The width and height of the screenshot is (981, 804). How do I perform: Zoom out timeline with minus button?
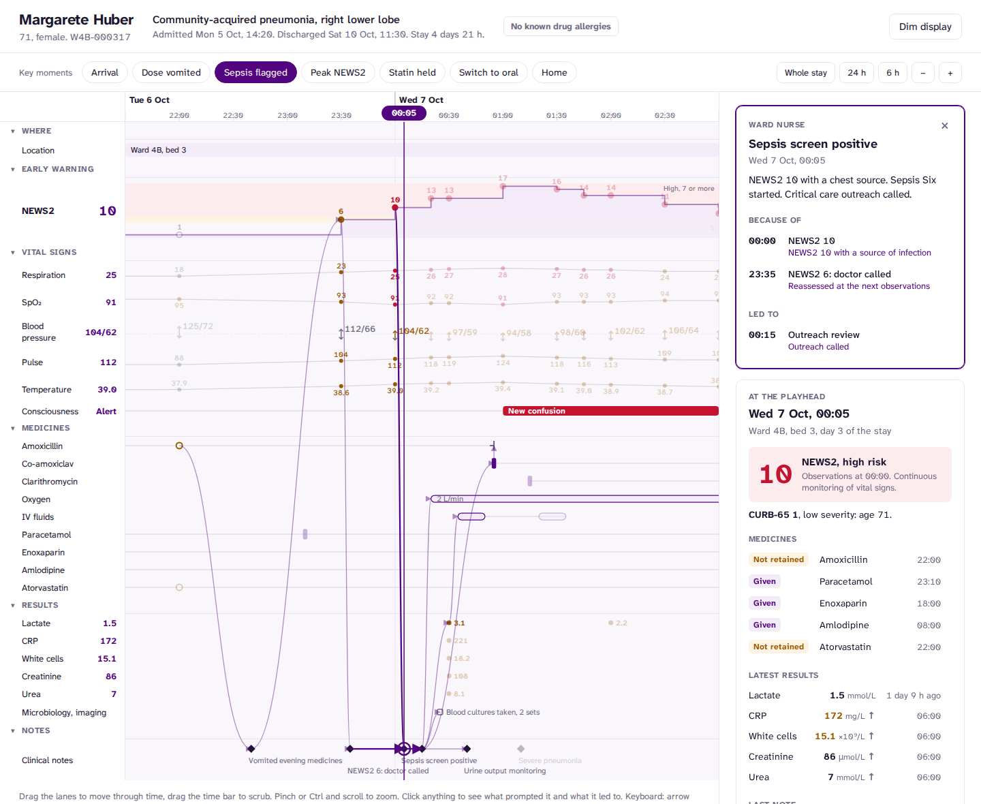[x=923, y=73]
